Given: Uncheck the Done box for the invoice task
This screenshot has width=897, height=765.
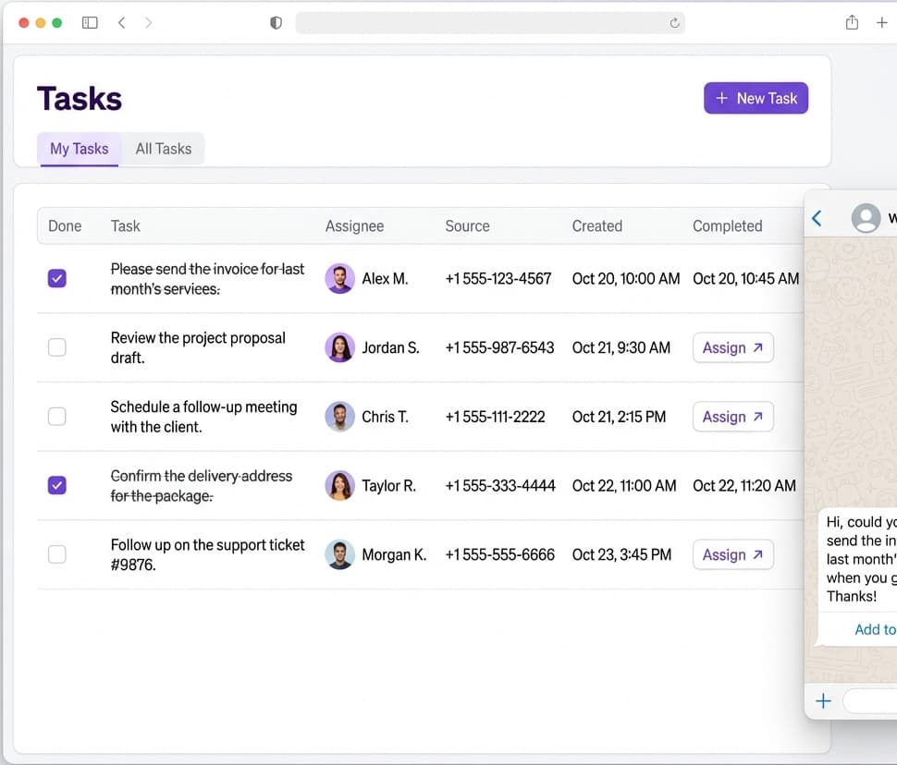Looking at the screenshot, I should [56, 277].
